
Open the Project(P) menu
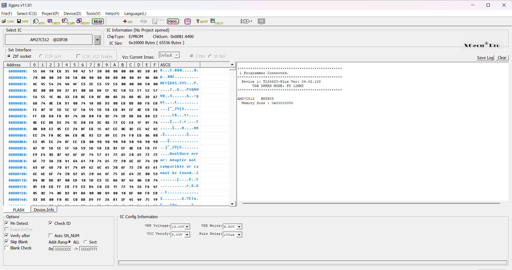(50, 14)
